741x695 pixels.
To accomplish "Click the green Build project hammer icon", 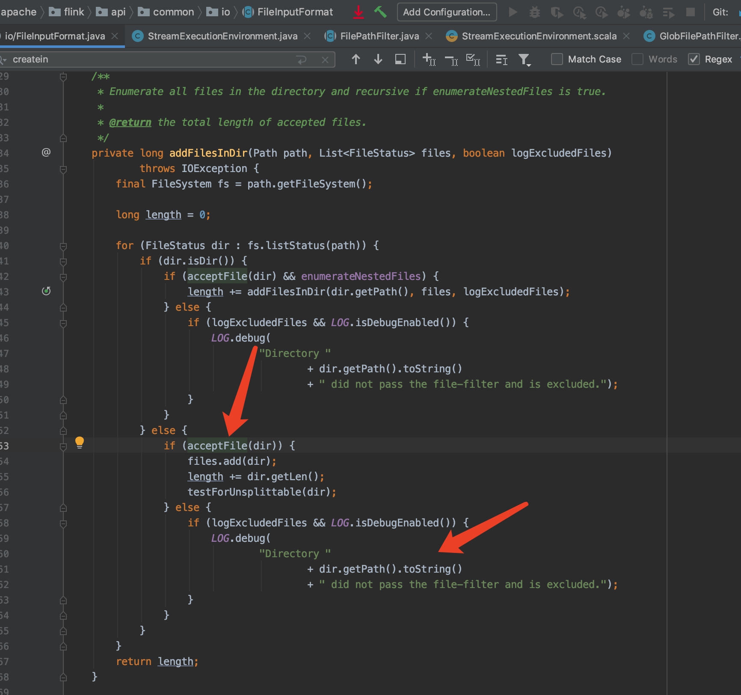I will tap(380, 12).
